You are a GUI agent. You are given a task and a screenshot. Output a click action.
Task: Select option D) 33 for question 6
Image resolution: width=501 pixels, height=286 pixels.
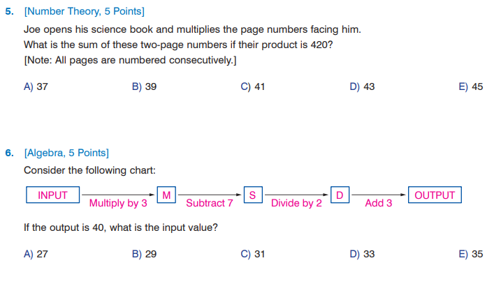pos(361,255)
